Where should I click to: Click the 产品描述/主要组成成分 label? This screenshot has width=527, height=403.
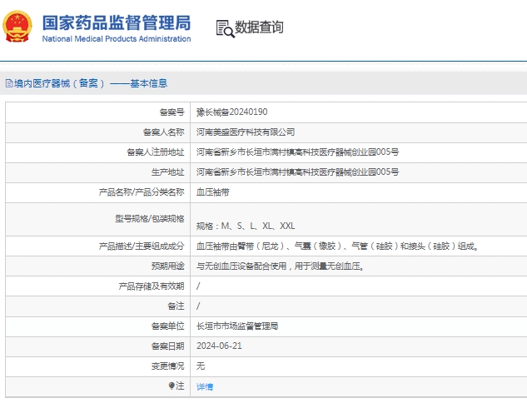click(142, 246)
